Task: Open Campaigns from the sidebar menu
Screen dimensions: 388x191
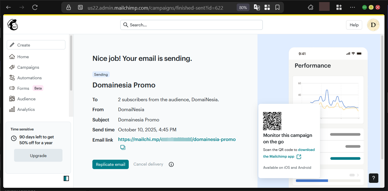Action: click(28, 67)
